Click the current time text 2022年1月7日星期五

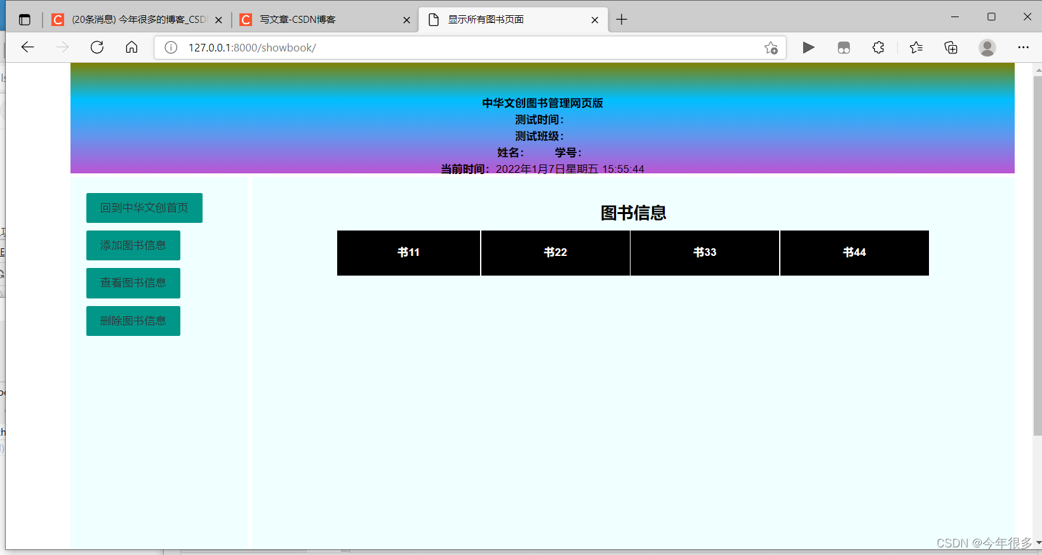point(547,169)
